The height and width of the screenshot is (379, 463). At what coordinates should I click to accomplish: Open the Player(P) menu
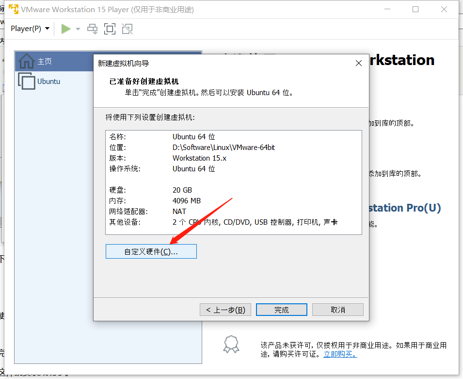coord(30,29)
